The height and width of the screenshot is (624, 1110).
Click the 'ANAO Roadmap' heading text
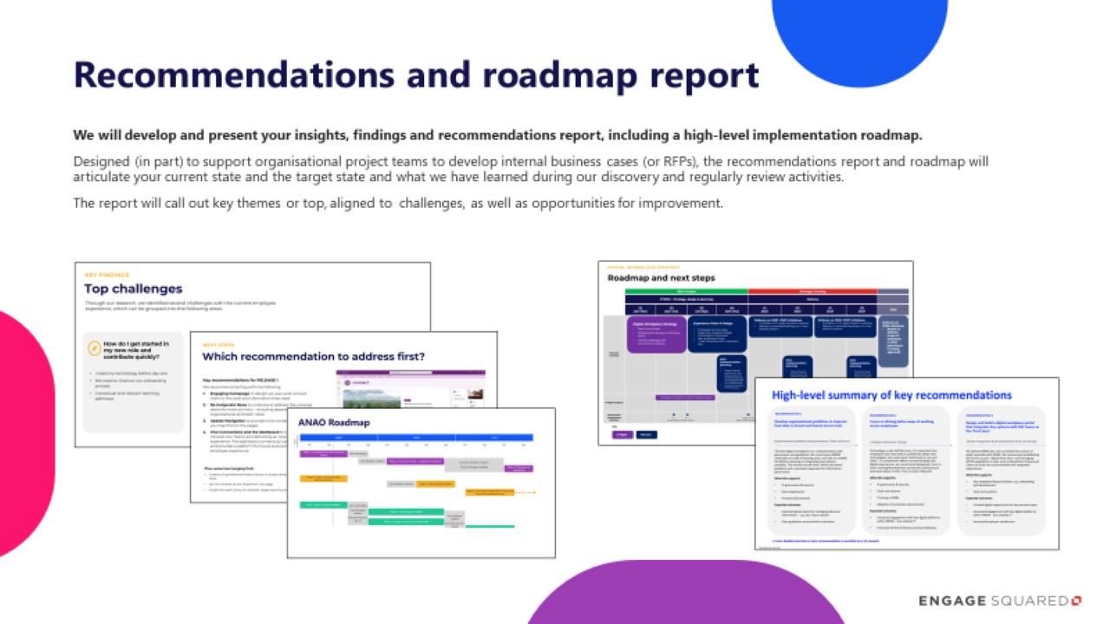[x=334, y=423]
